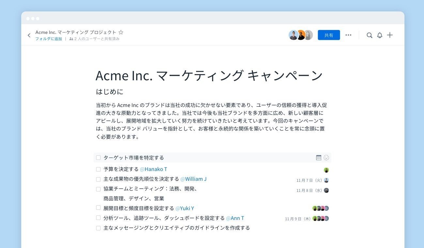The image size is (424, 248).
Task: Click the intro paragraph starting 当初から Acme Inc
Action: coord(211,121)
